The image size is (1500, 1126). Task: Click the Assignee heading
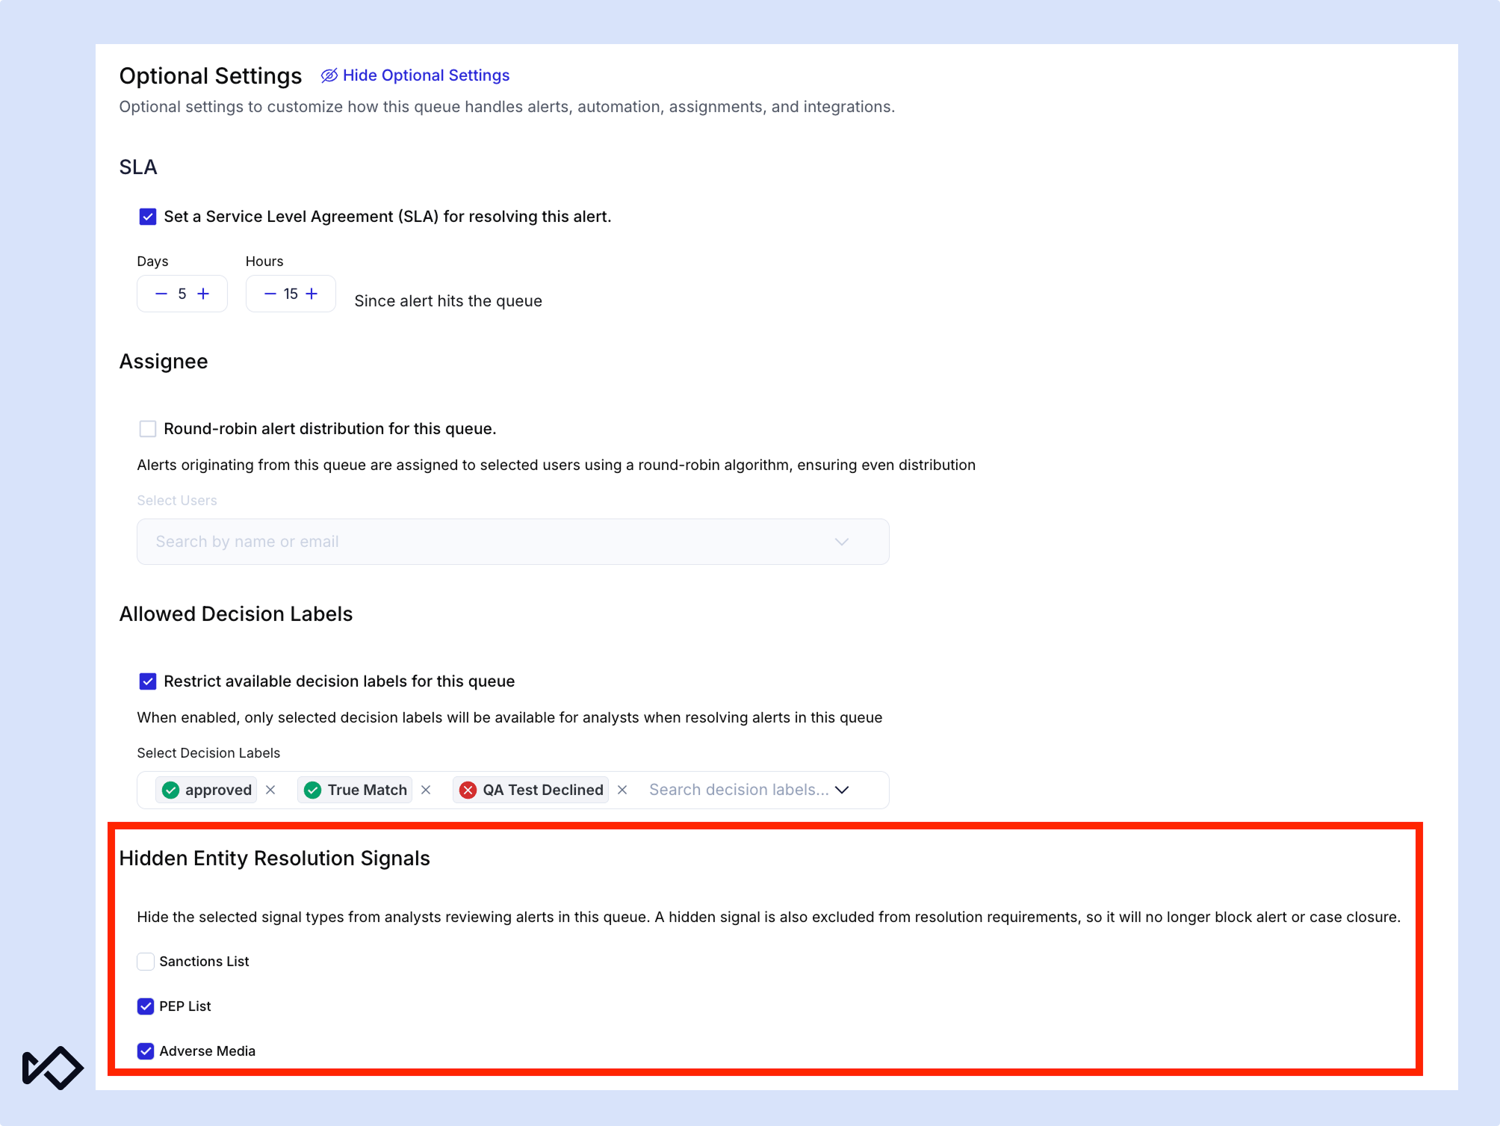pos(164,362)
